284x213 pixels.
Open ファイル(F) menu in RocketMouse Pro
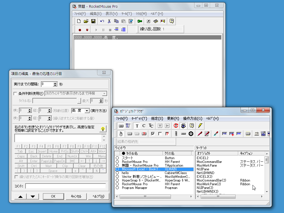tap(80, 14)
